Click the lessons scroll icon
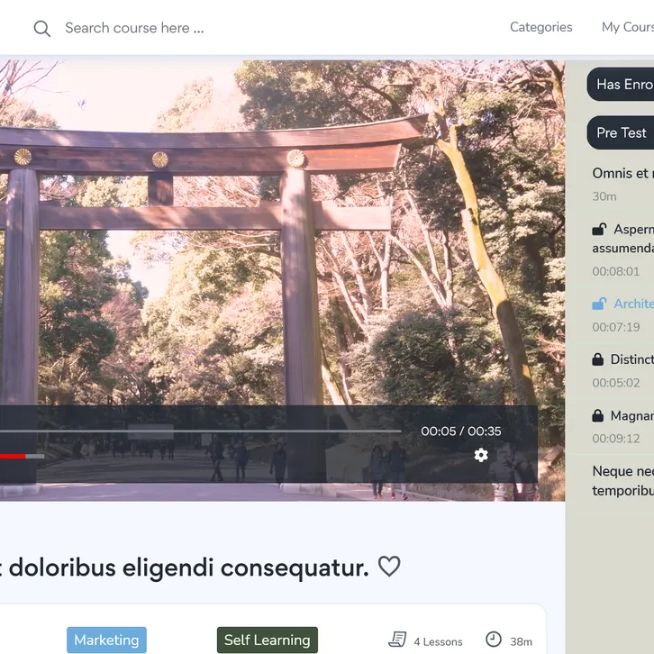This screenshot has height=654, width=654. pyautogui.click(x=397, y=640)
